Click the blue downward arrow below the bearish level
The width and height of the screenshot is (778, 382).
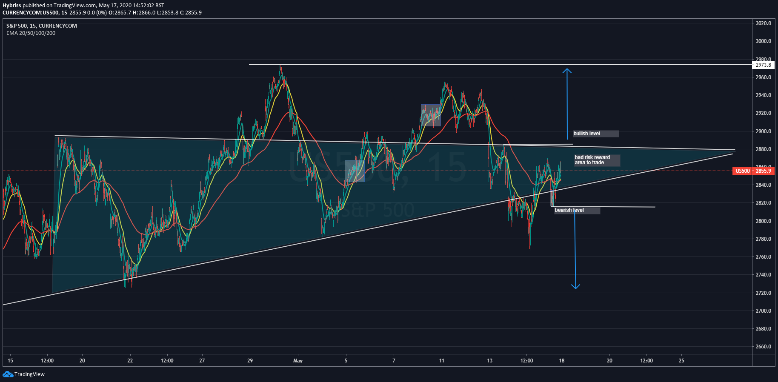tap(575, 250)
